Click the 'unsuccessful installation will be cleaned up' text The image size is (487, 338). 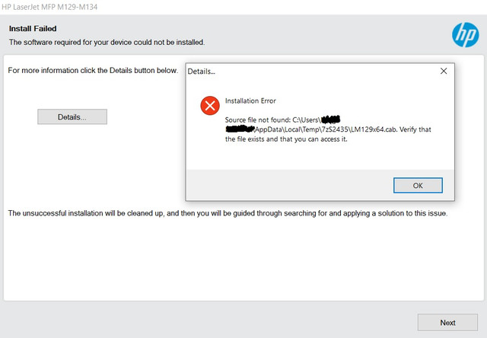pyautogui.click(x=228, y=213)
